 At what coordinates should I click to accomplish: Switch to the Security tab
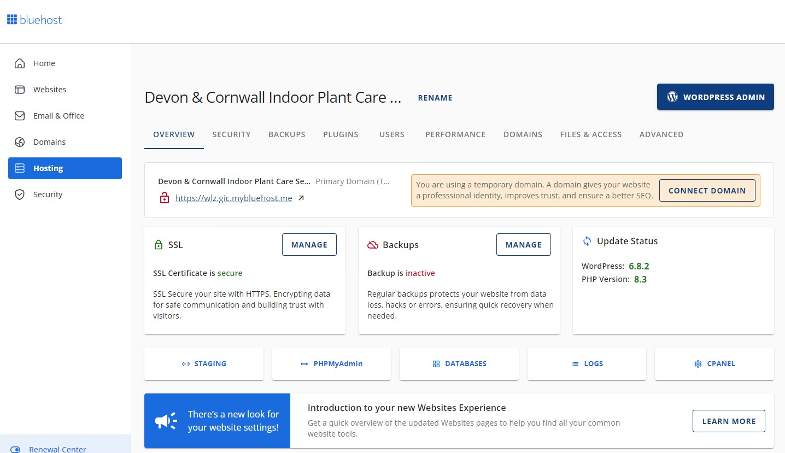pos(232,134)
